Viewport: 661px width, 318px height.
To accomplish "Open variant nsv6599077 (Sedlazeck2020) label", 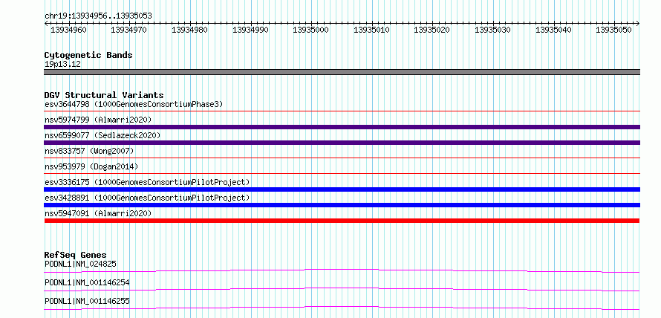I will tap(102, 135).
